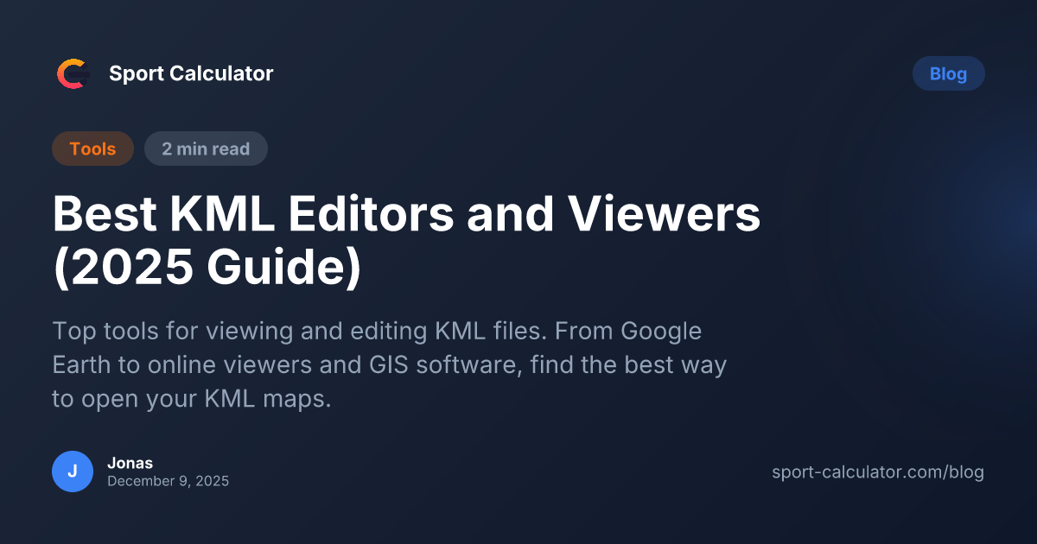The image size is (1037, 544).
Task: Click the words Google Earth in the description
Action: click(x=377, y=347)
